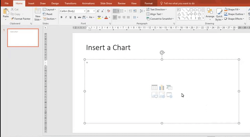250x137 pixels.
Task: Click the Insert Video placeholder icon
Action: [169, 95]
